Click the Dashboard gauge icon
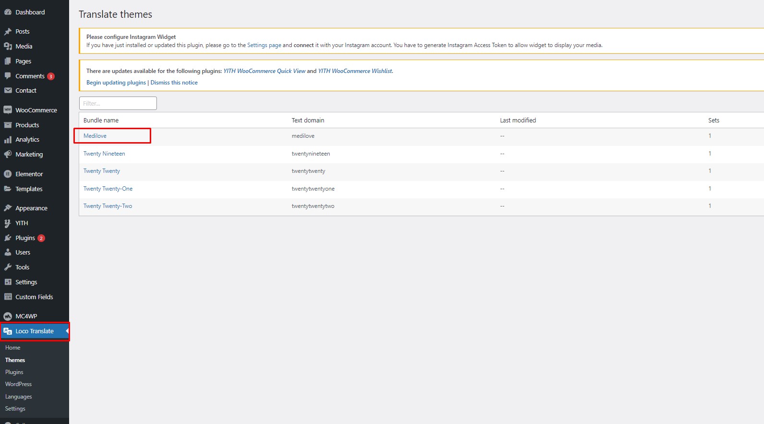Viewport: 764px width, 424px height. (x=8, y=12)
